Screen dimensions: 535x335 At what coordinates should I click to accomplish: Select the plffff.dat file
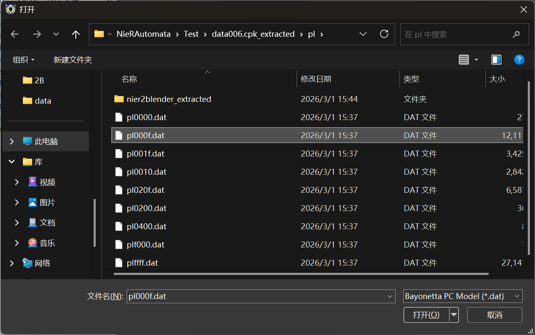coord(142,263)
